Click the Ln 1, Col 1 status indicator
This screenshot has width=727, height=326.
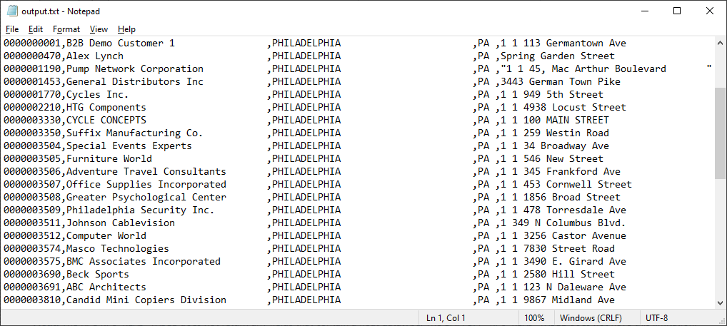(446, 317)
